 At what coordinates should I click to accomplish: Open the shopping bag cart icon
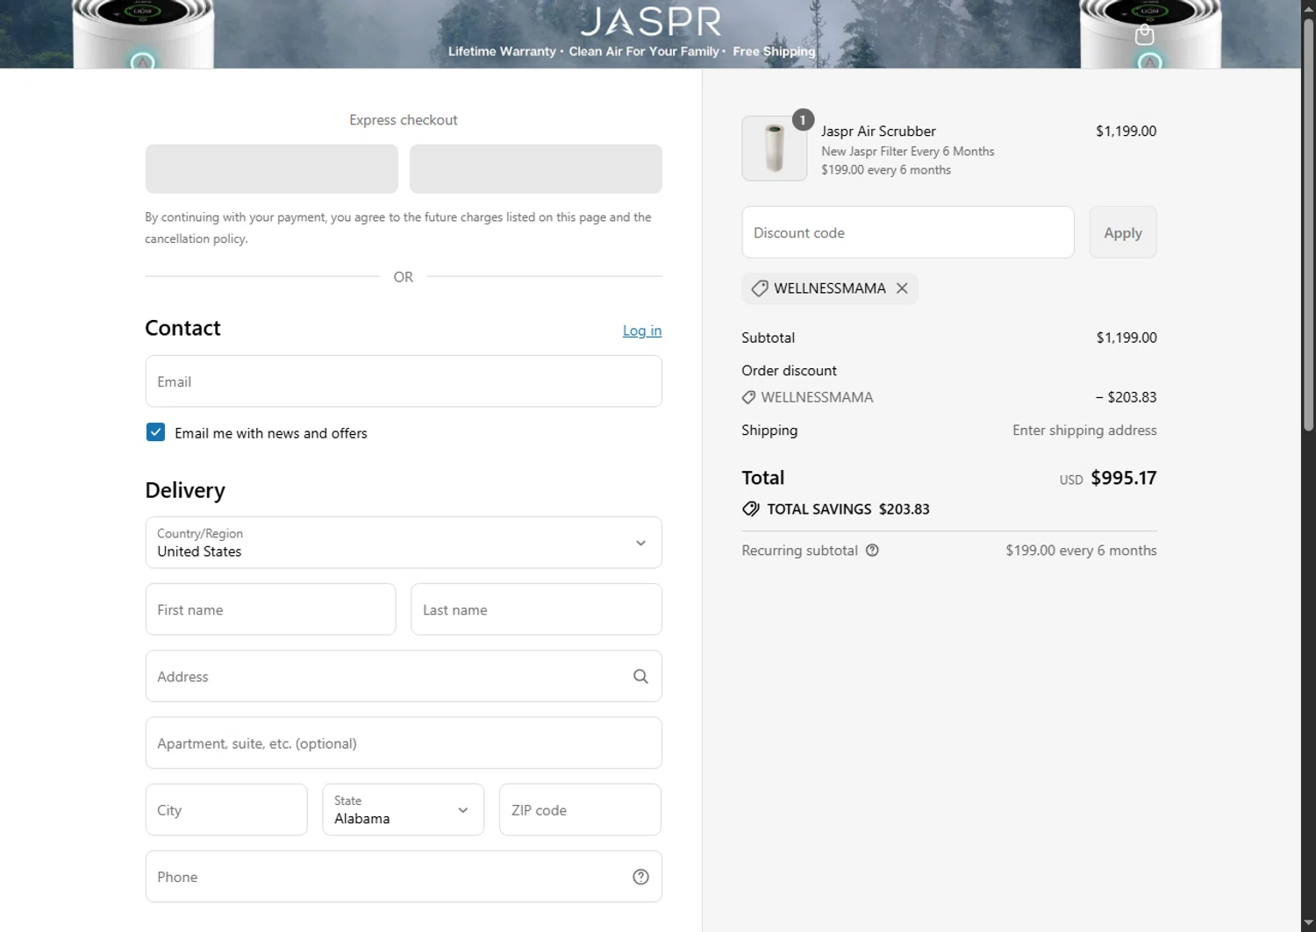click(x=1144, y=34)
